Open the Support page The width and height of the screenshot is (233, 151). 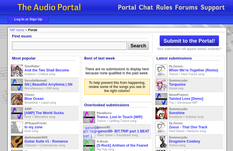click(x=212, y=8)
